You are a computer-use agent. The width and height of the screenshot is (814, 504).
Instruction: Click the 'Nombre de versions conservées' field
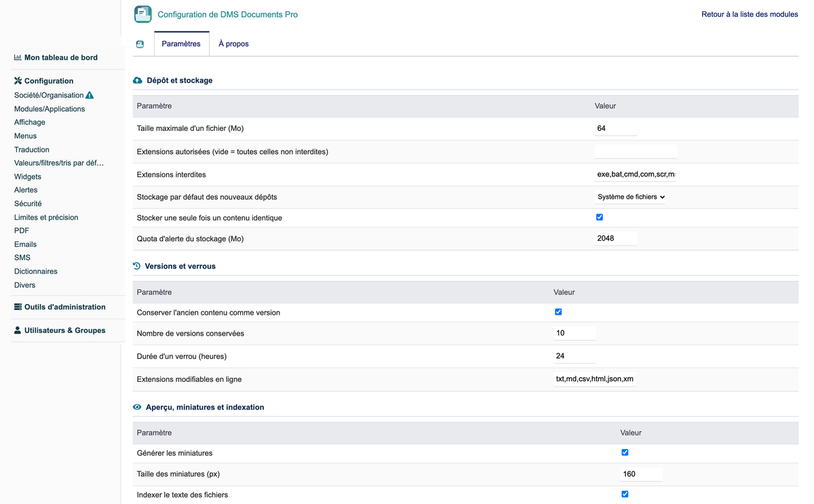[x=575, y=333]
